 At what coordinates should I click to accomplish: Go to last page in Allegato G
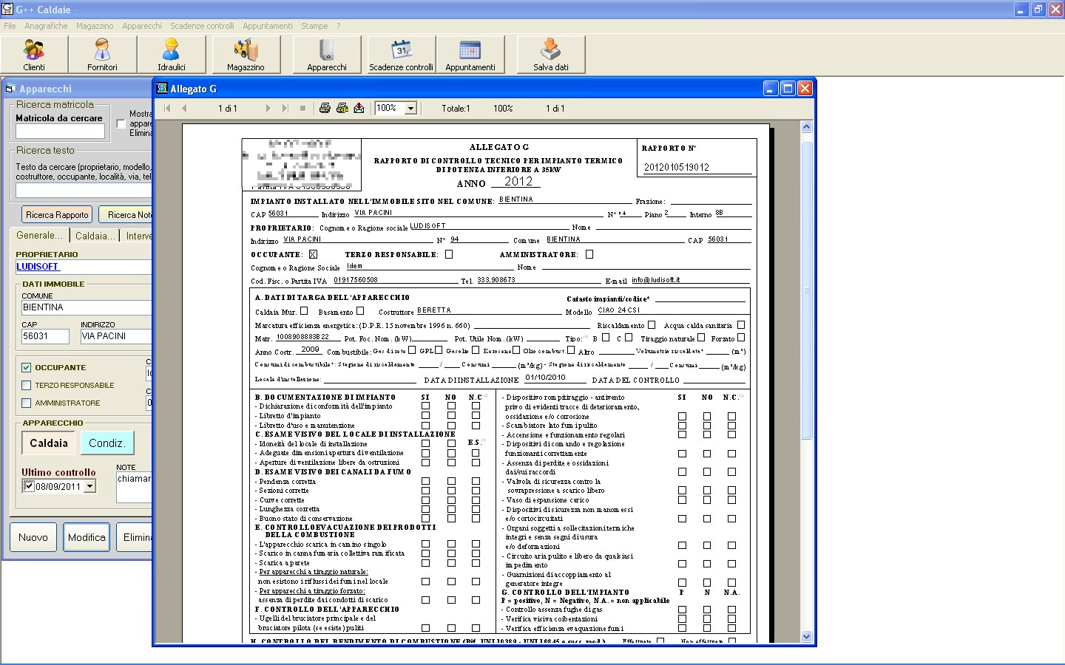(x=285, y=108)
